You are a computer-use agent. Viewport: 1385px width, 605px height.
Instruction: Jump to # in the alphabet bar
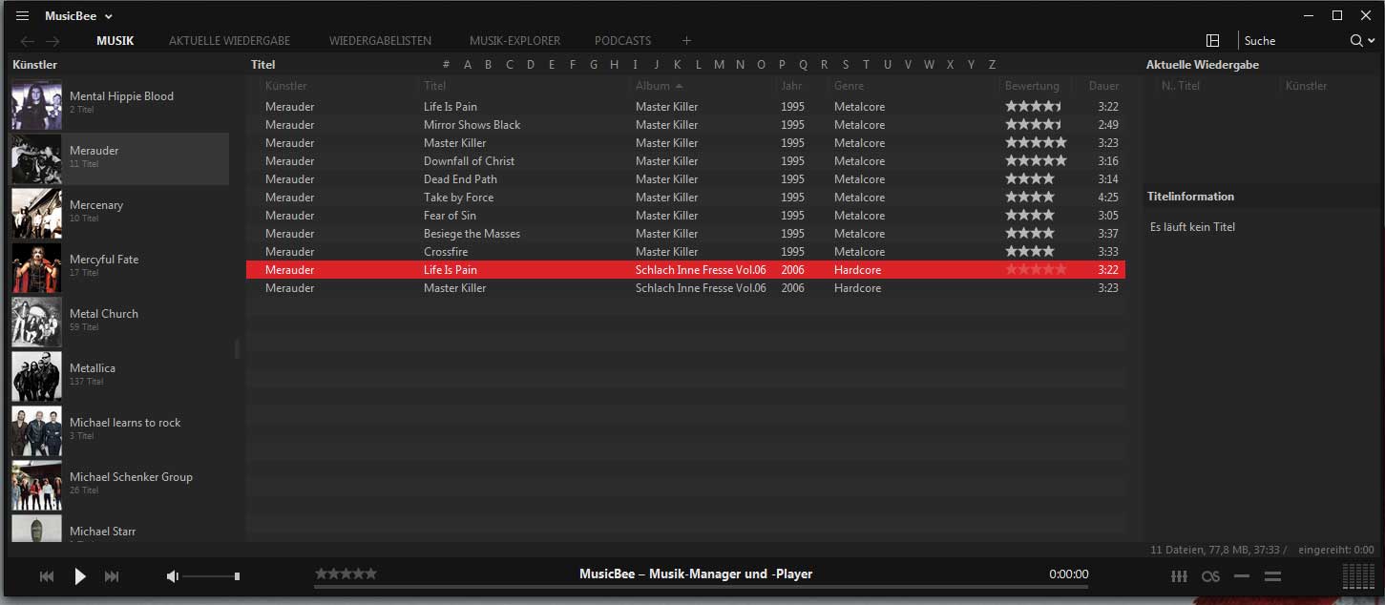click(x=446, y=65)
